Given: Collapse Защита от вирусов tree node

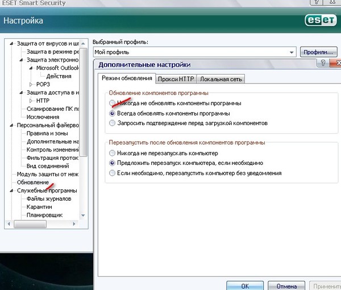Looking at the screenshot, I should (11, 44).
